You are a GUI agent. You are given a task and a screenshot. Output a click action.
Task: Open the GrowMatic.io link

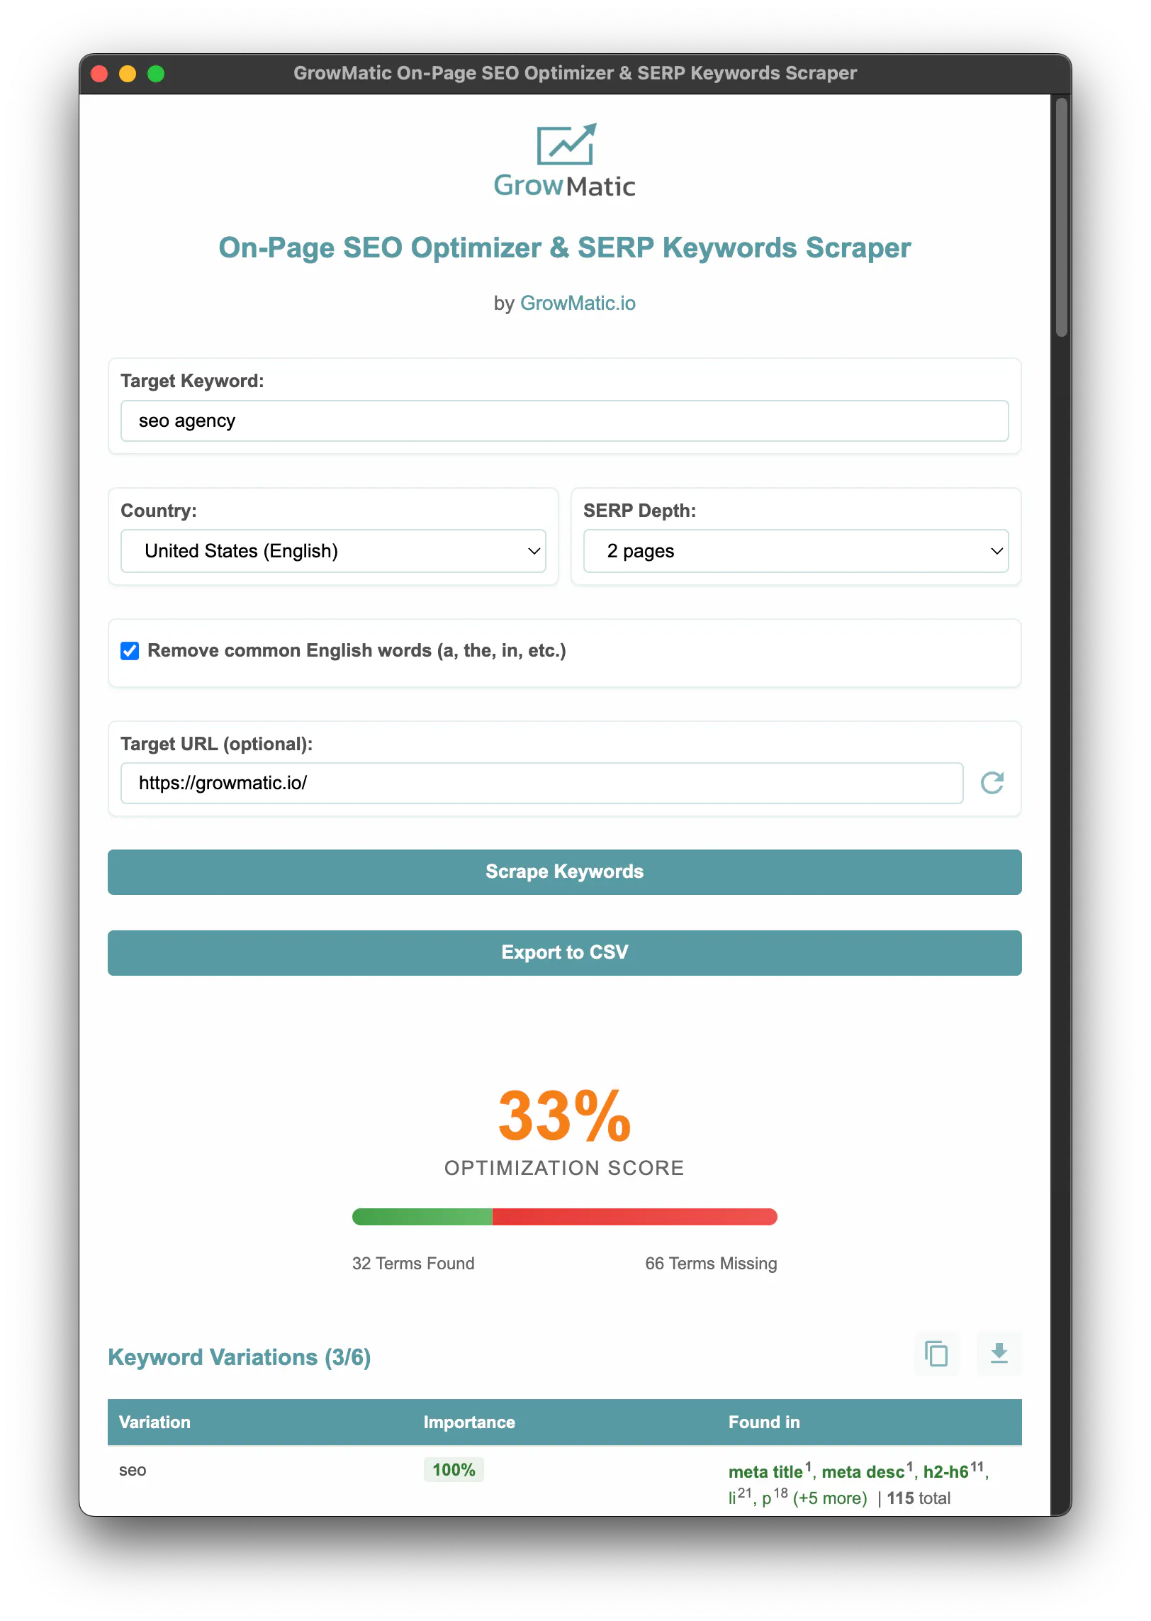(578, 303)
